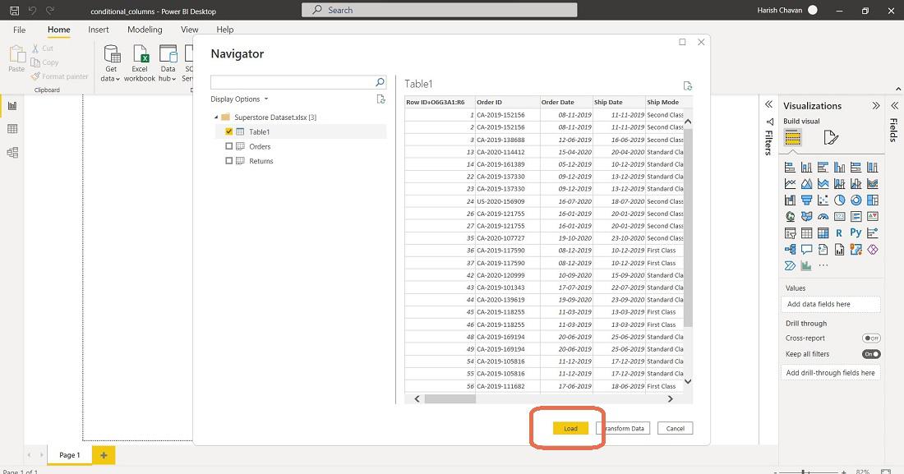Click the Cancel button in Navigator

coord(675,429)
